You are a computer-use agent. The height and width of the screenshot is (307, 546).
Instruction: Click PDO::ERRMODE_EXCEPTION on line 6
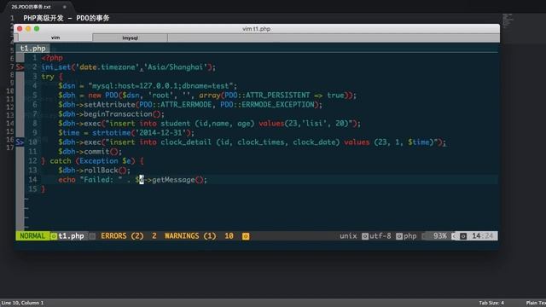[267, 105]
